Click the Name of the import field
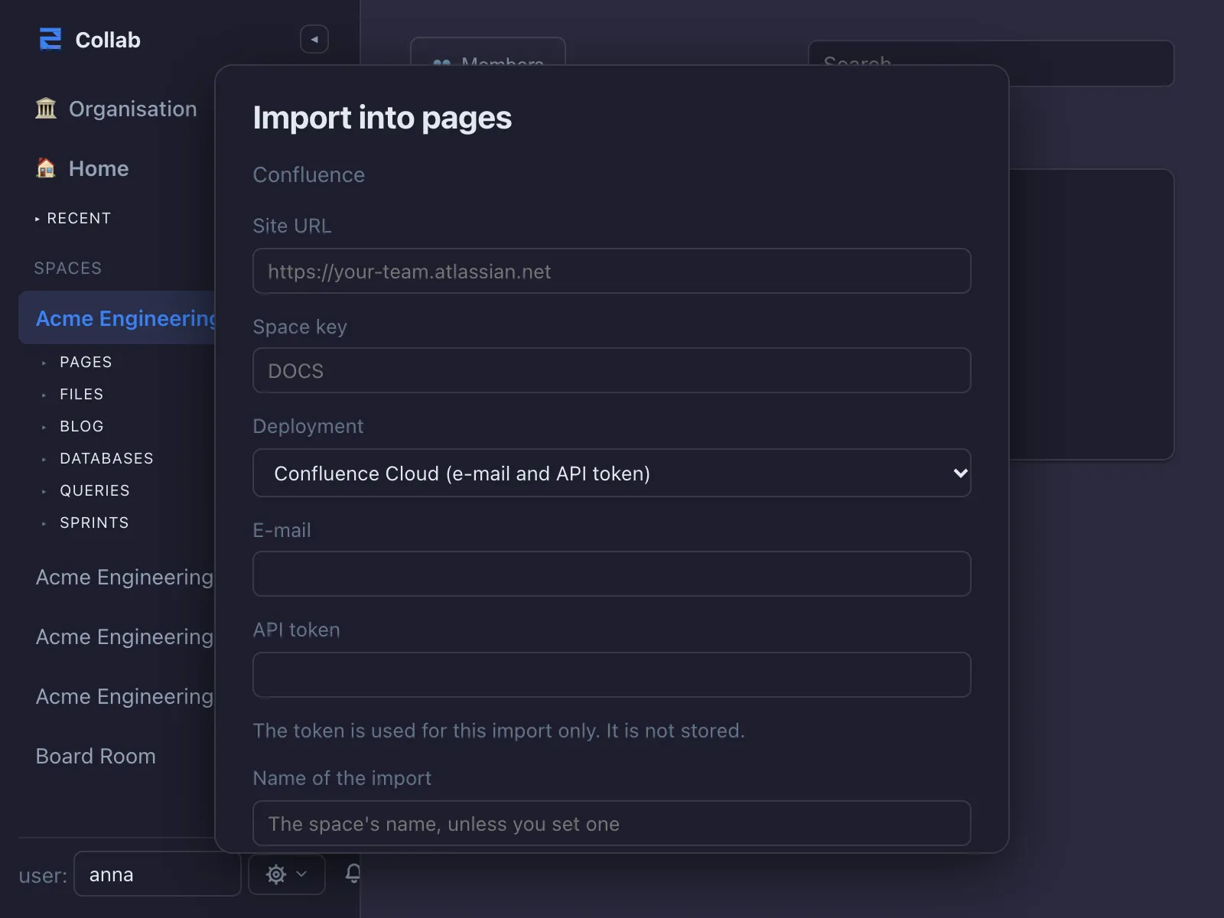The image size is (1224, 918). (x=612, y=823)
